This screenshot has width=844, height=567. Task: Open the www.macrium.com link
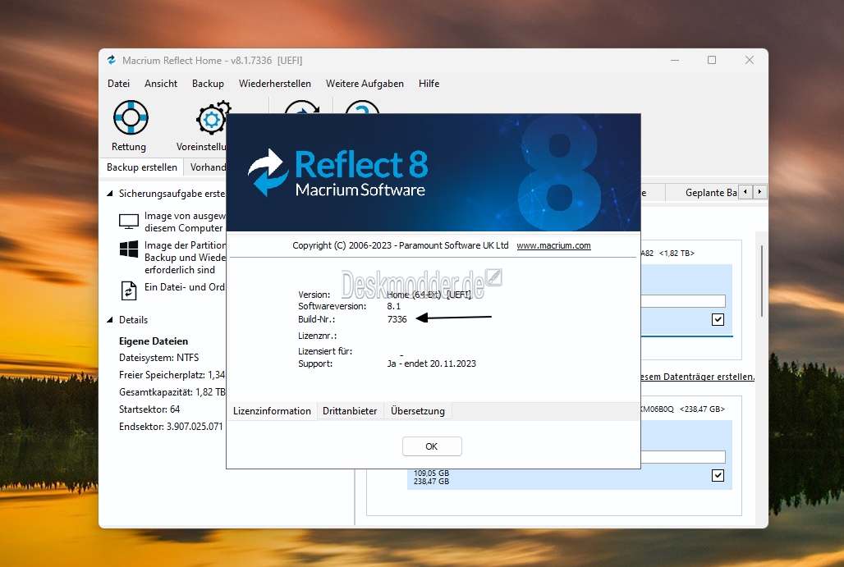pos(553,245)
